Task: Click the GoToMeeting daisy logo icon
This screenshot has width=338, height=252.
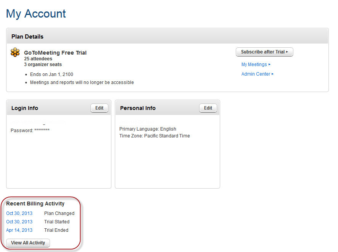Action: (x=15, y=52)
